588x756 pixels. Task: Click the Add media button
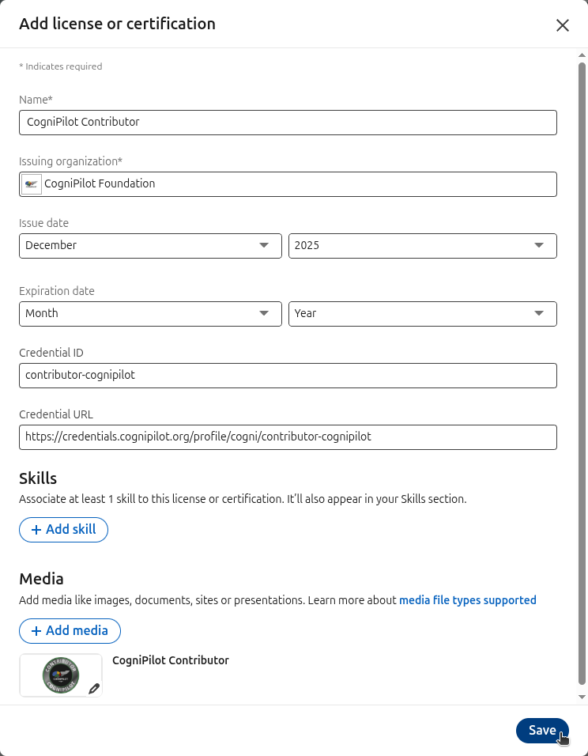tap(70, 631)
